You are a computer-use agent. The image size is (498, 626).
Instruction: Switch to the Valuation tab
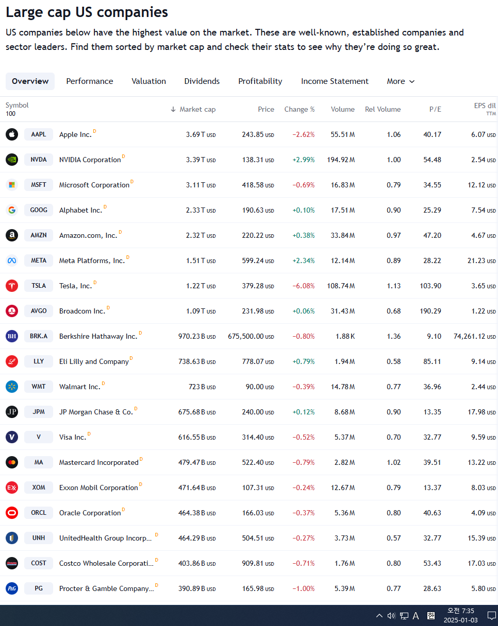148,81
